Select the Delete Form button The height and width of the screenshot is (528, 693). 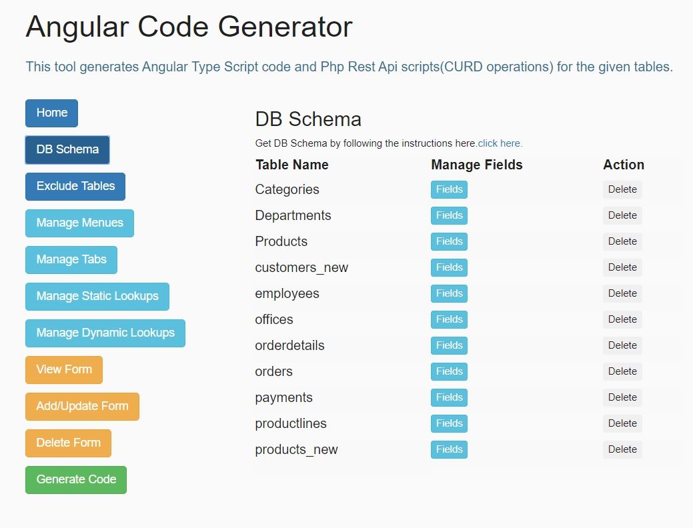[x=68, y=443]
